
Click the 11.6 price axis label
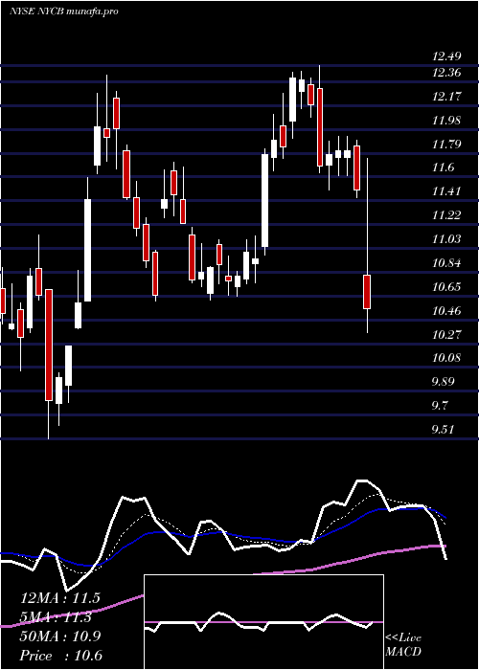point(443,167)
